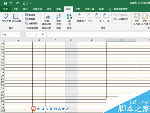Select column B header

point(39,40)
